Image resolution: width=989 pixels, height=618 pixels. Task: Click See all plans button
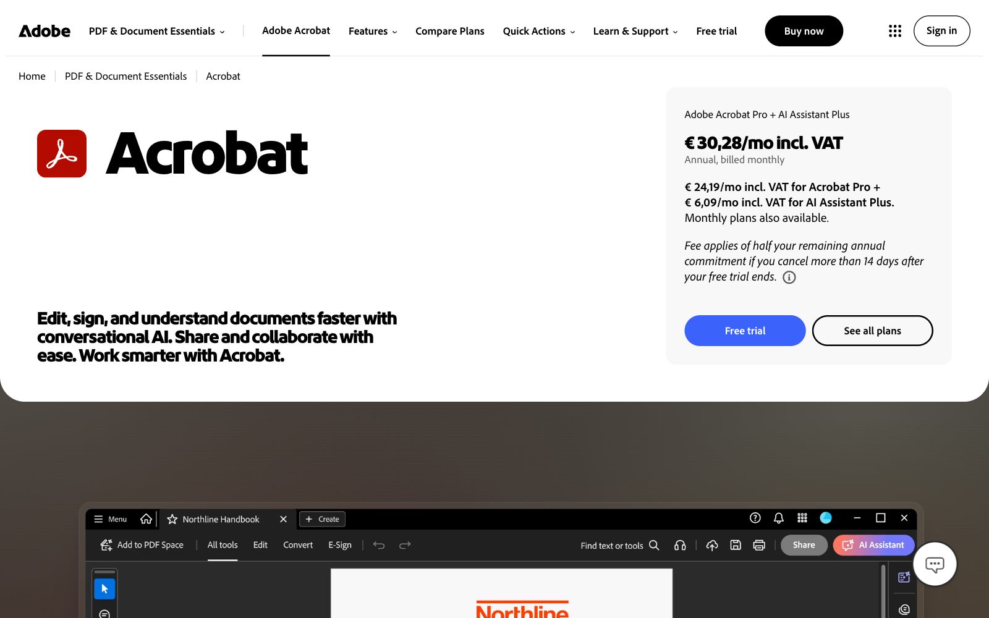point(872,331)
